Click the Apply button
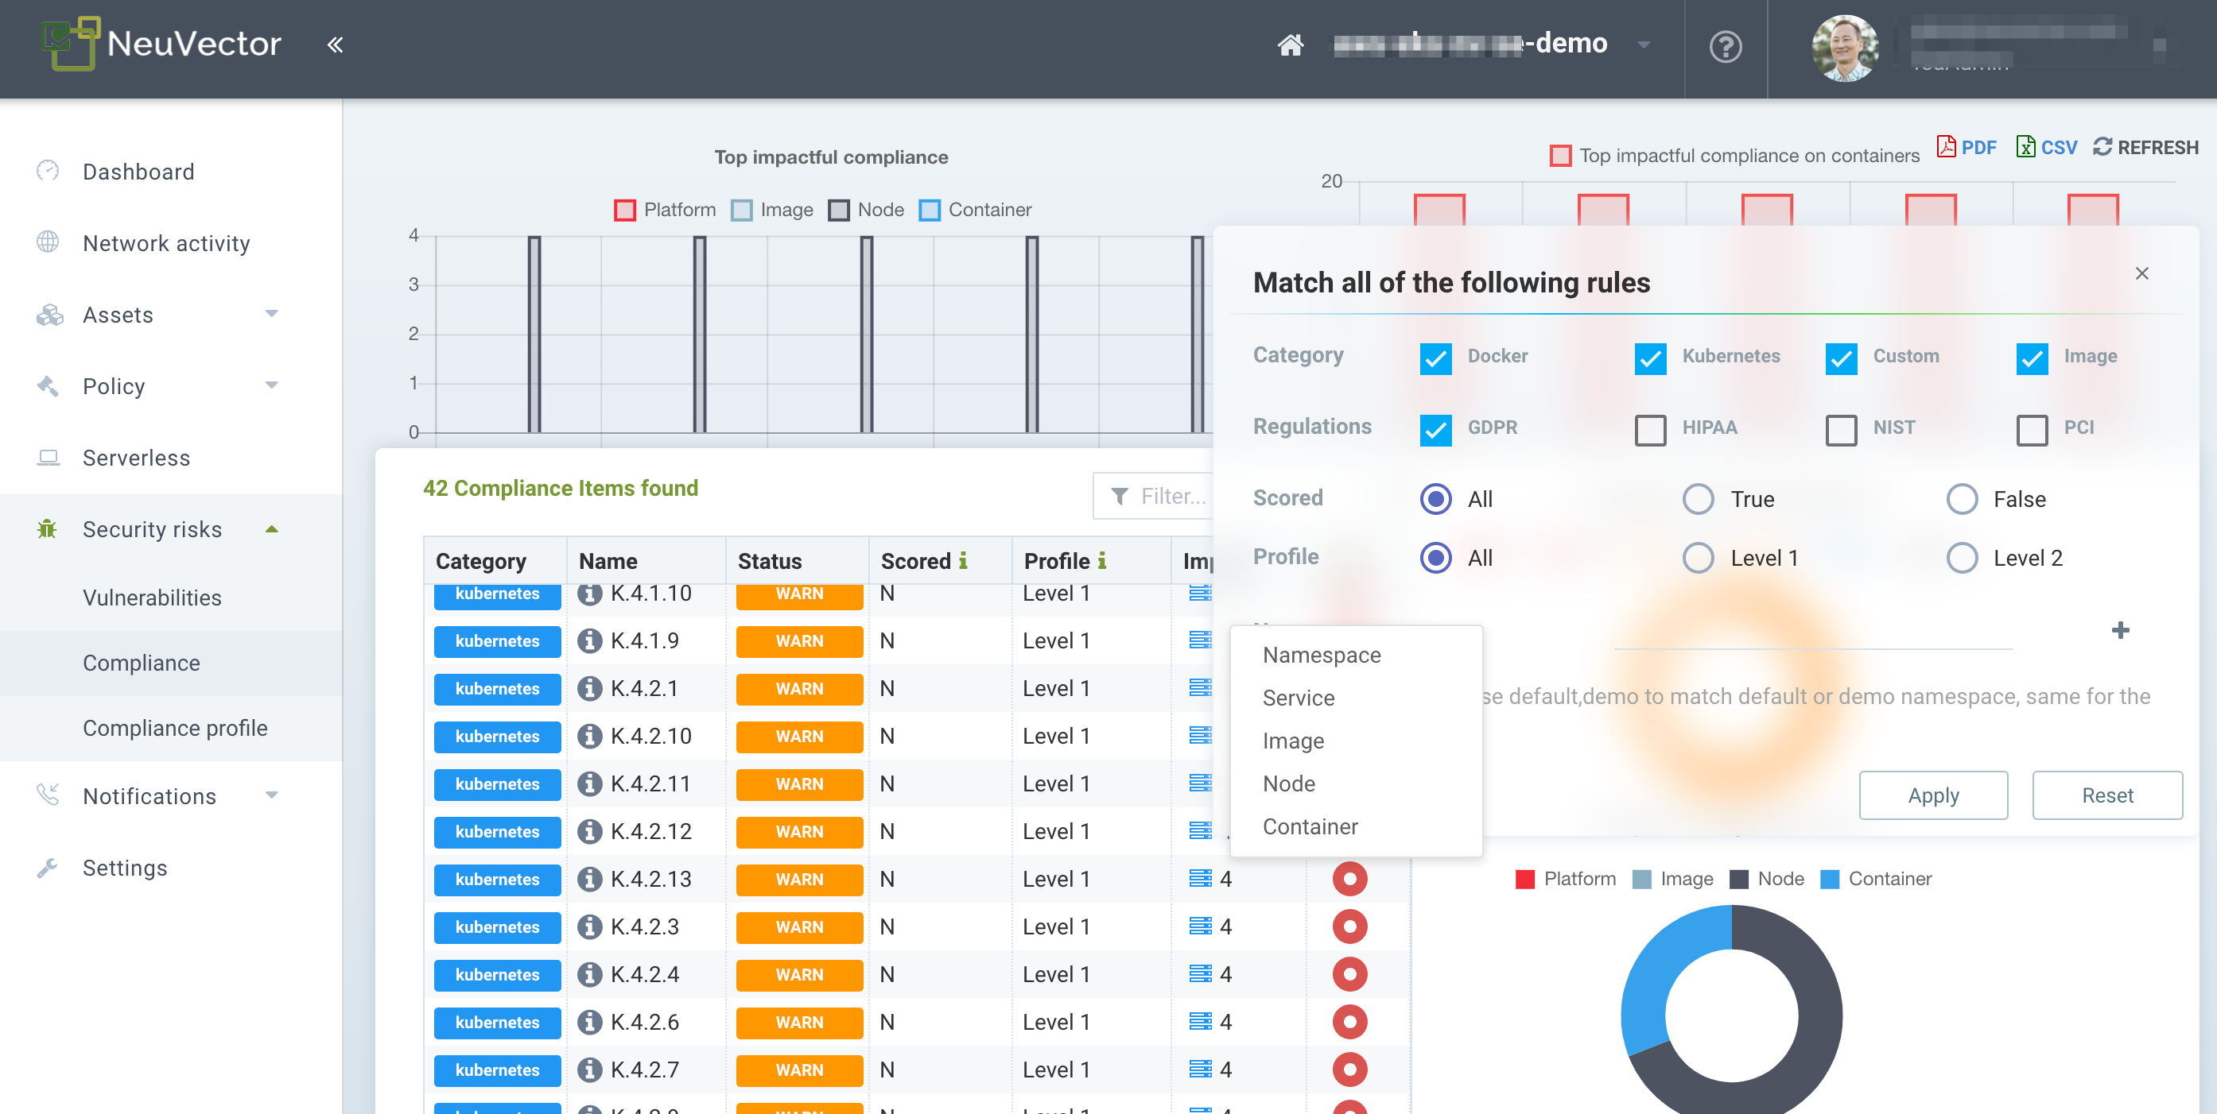 pos(1932,795)
